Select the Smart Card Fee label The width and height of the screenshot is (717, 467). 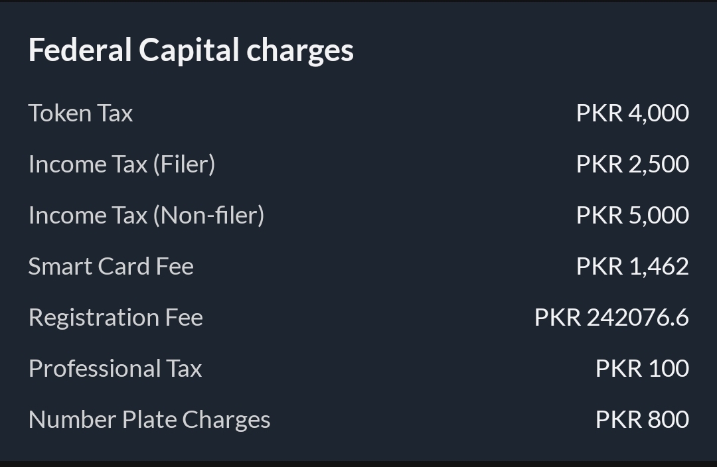coord(111,267)
